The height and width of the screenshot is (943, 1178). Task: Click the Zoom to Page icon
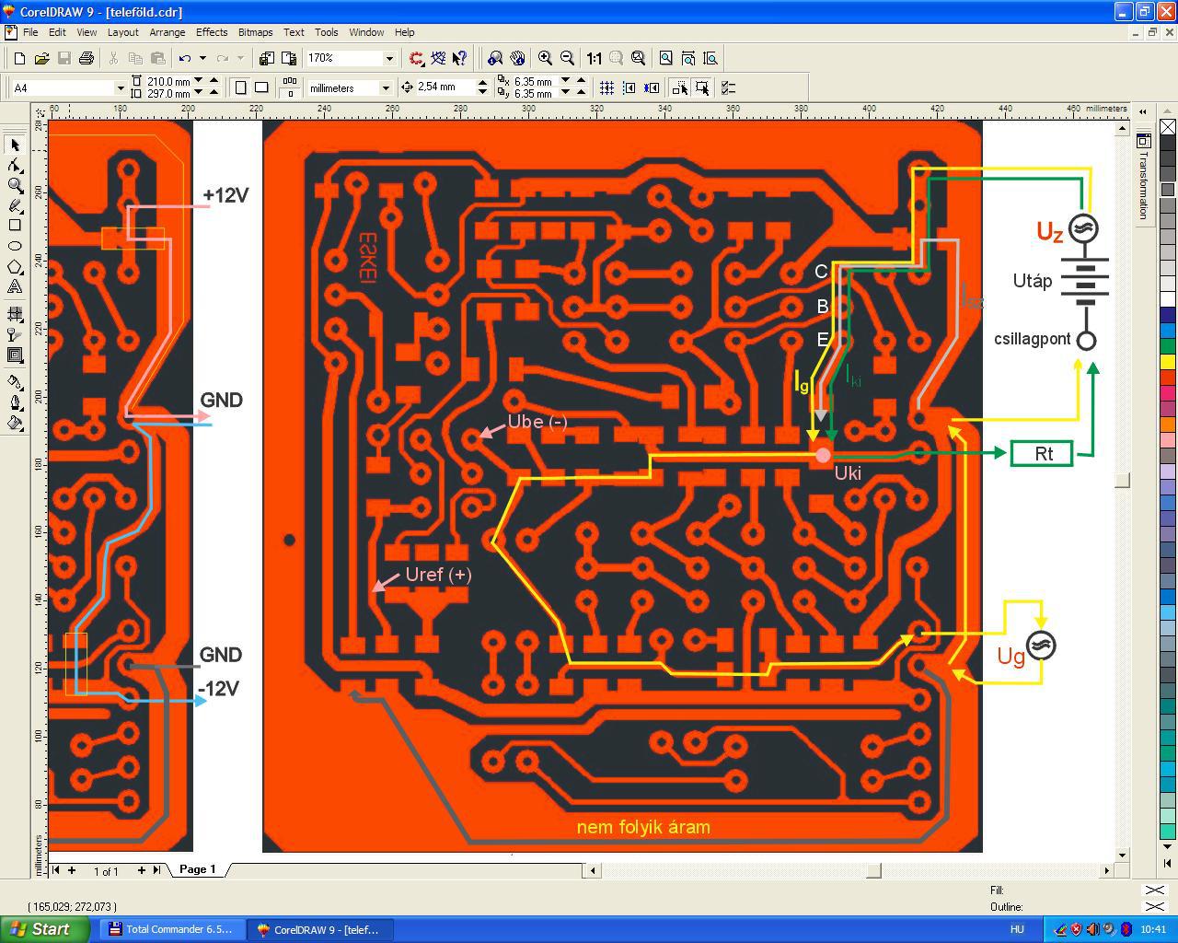[666, 58]
